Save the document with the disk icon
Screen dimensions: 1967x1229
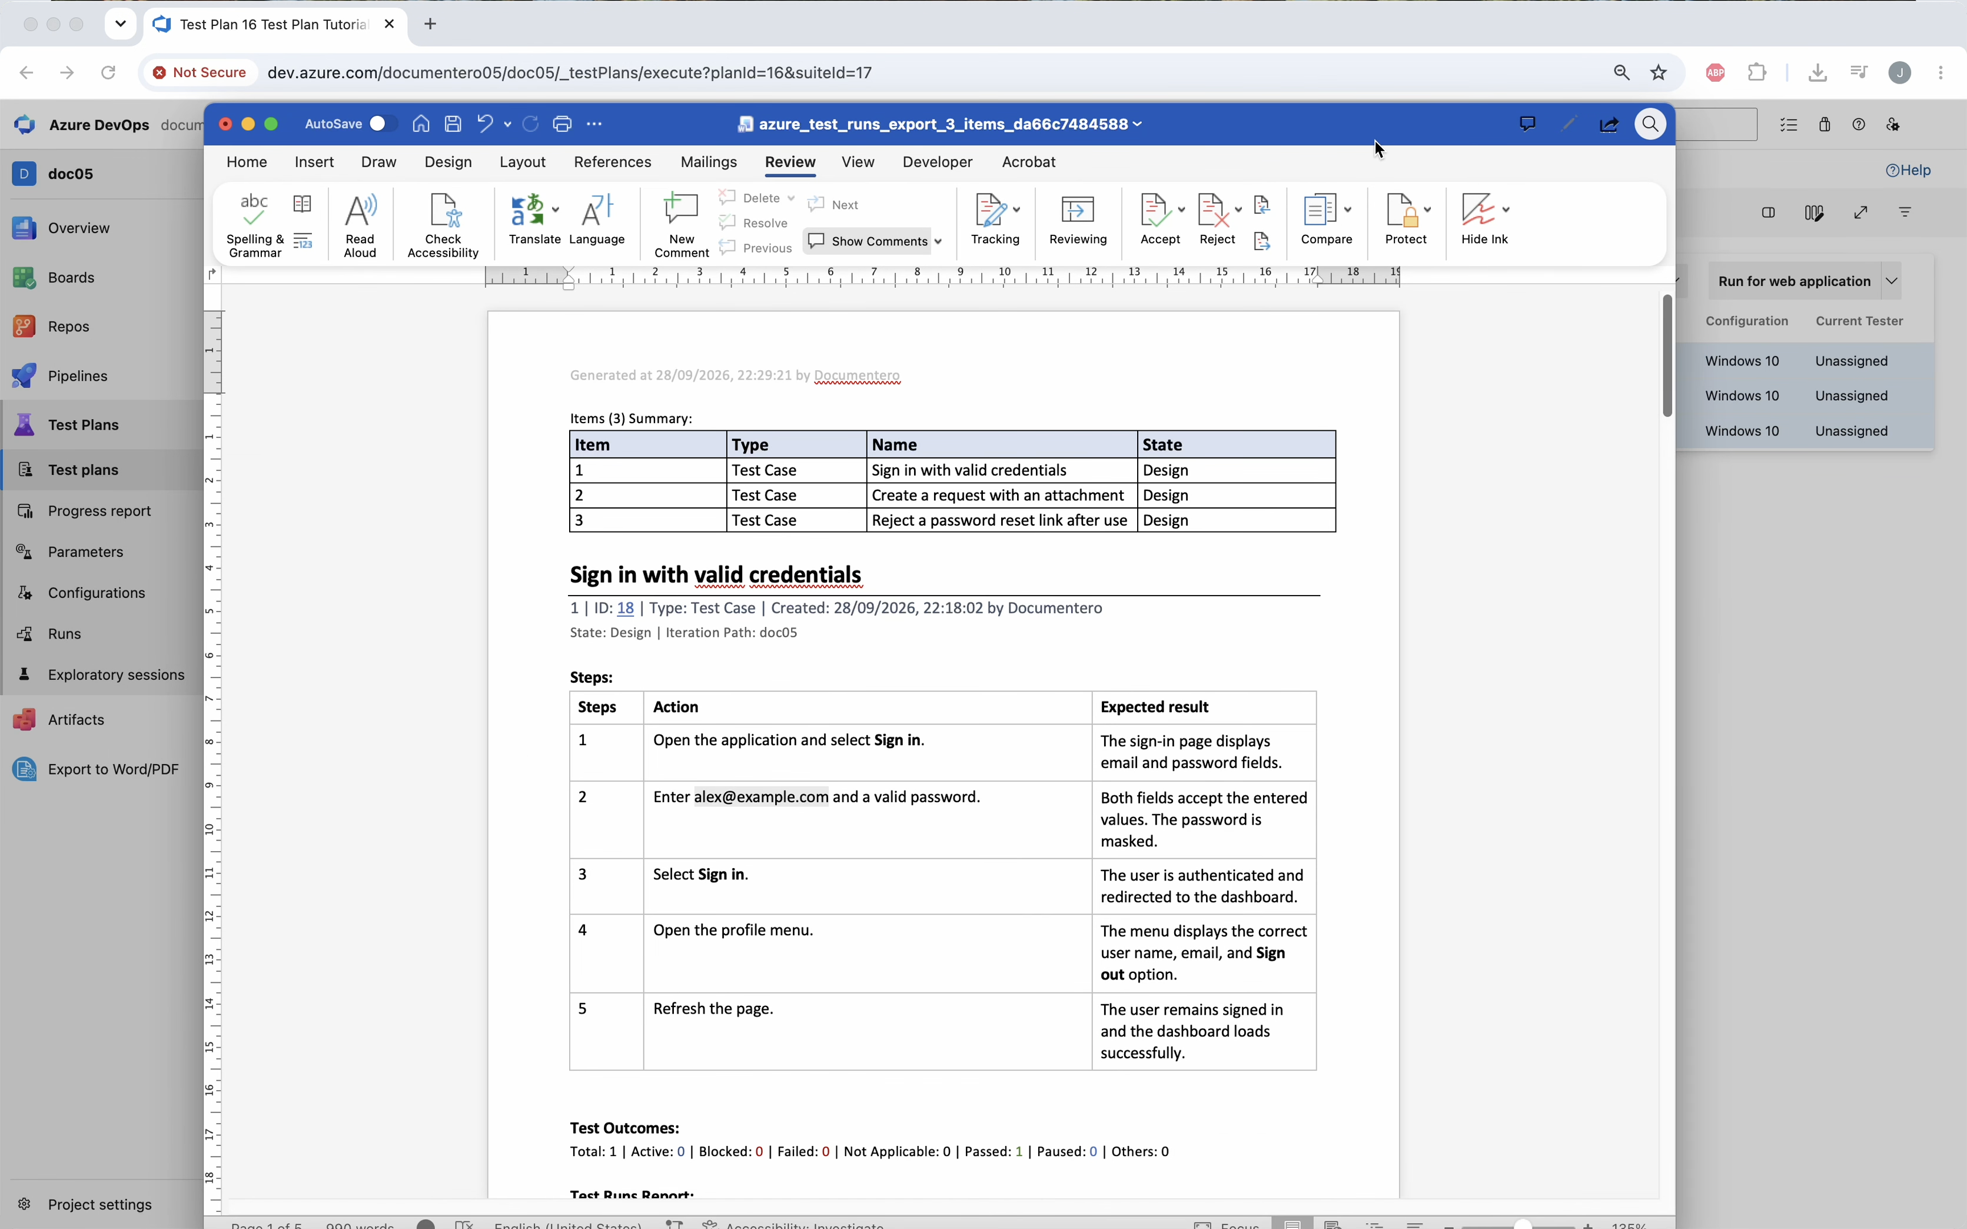point(454,124)
